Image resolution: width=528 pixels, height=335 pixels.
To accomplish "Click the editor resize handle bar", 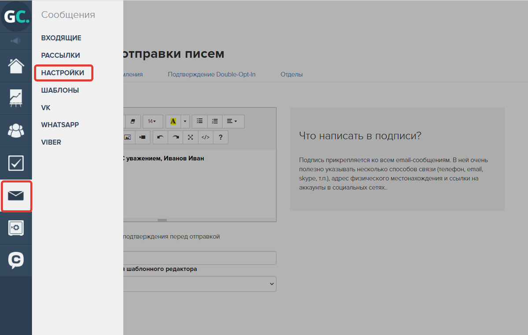I will tap(162, 220).
